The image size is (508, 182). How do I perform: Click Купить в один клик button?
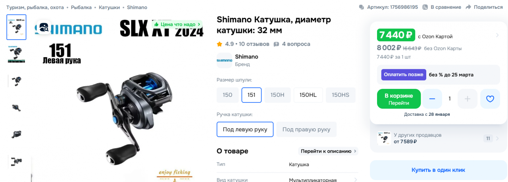(438, 170)
